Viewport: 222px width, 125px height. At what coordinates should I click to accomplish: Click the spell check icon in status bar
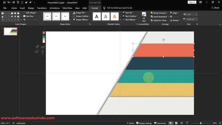13,123
